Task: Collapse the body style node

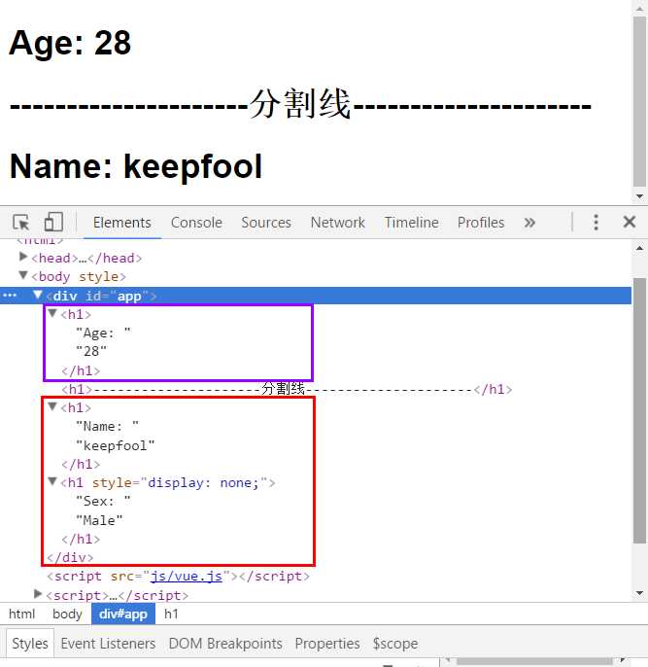Action: click(x=23, y=276)
